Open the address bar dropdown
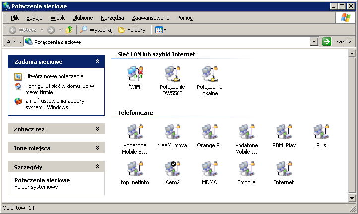This screenshot has width=358, height=214. click(314, 42)
